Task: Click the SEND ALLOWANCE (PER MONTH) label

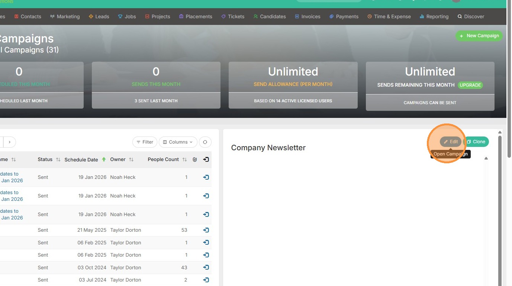Action: (293, 84)
